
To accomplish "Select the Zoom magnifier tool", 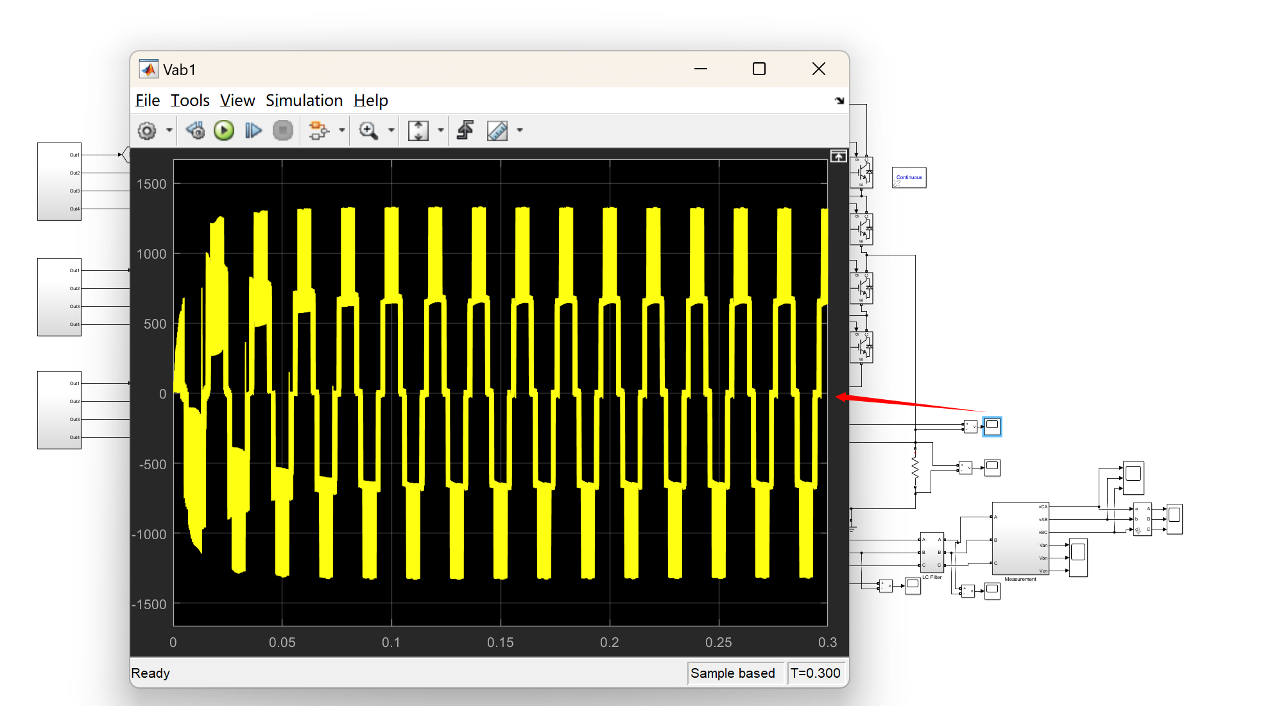I will click(368, 131).
